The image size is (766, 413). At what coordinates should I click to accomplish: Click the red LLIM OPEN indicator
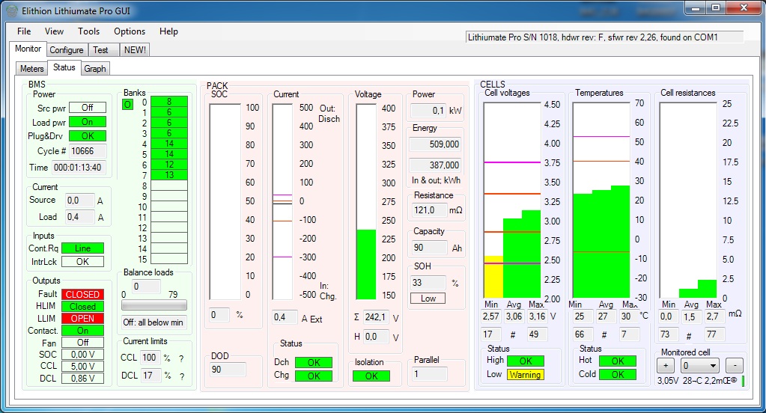82,319
